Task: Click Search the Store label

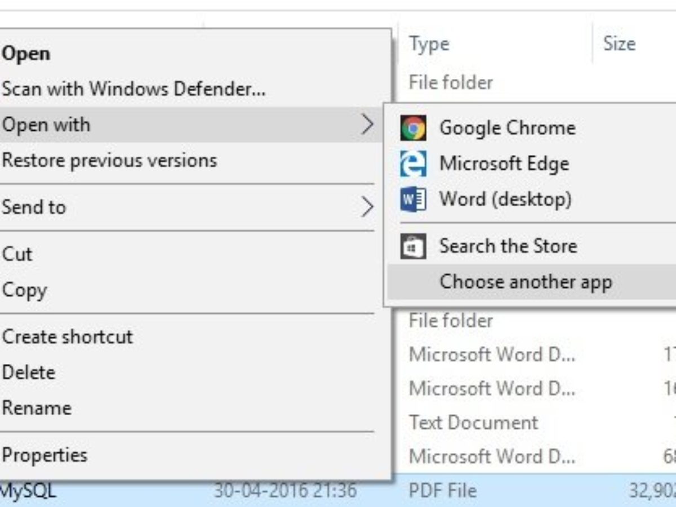Action: click(x=508, y=246)
